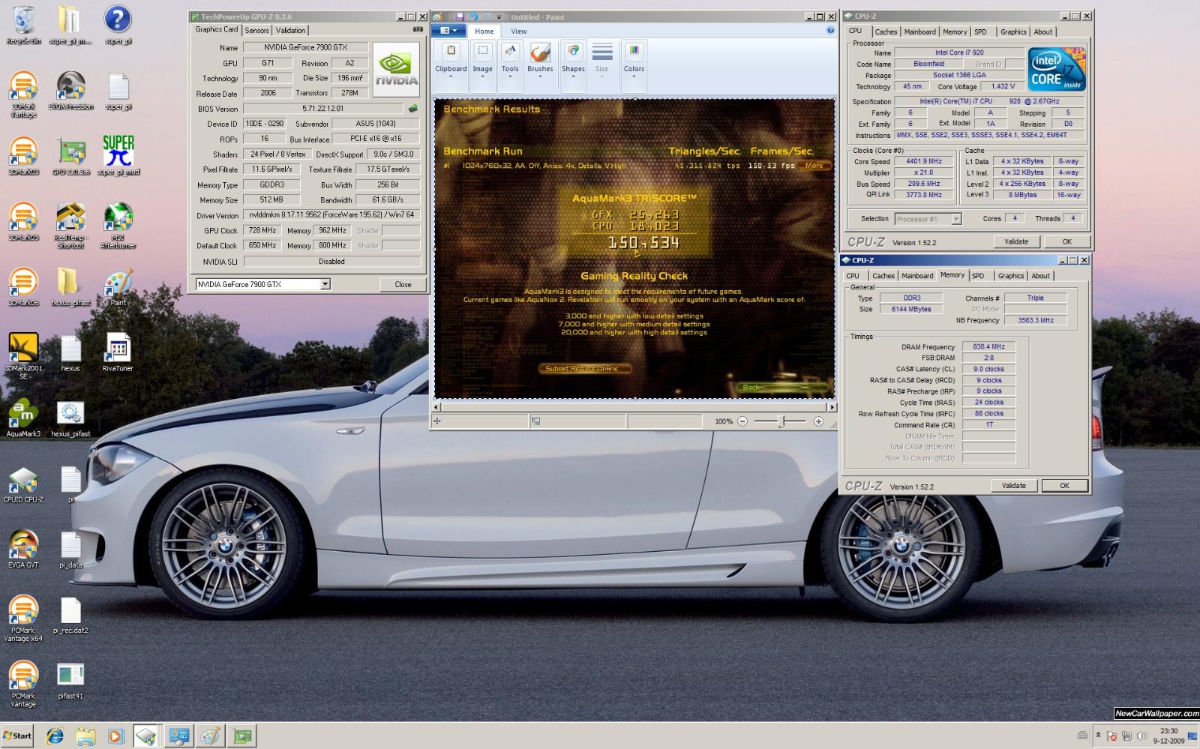The image size is (1200, 749).
Task: Open Paint Help question mark icon
Action: (x=830, y=31)
